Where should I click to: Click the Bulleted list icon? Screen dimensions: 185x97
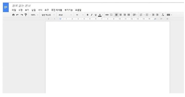[x=147, y=15]
